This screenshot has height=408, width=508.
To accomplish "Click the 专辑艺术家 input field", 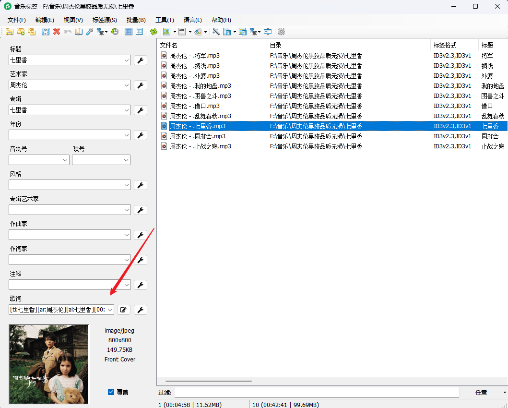I will [x=70, y=210].
